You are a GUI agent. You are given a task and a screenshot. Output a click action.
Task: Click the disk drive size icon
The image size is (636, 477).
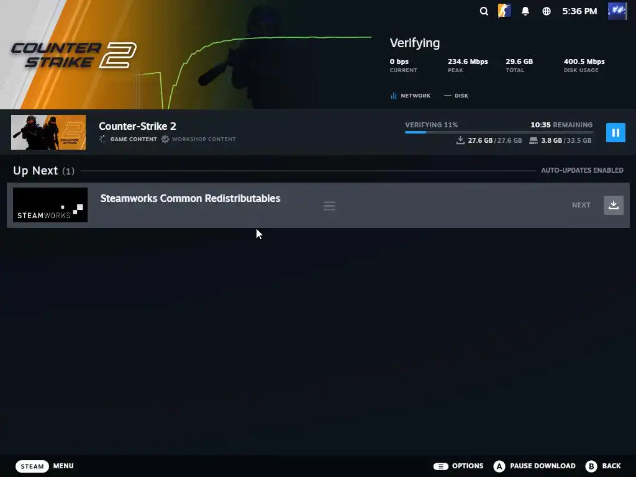click(534, 140)
